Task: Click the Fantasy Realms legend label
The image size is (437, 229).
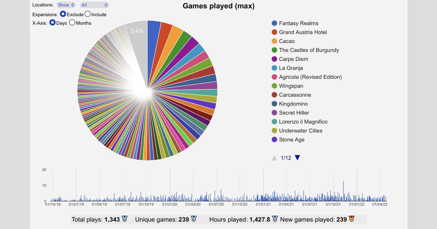Action: pos(299,23)
